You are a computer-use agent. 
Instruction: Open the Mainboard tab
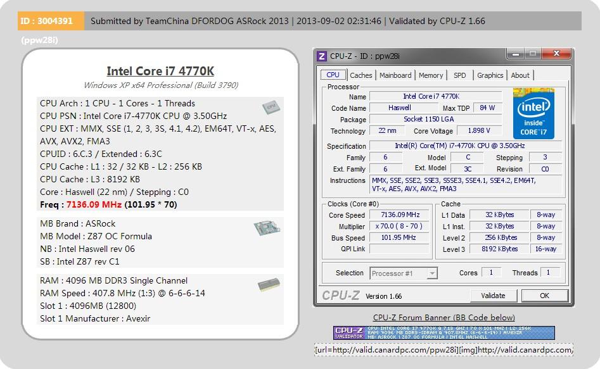tap(395, 75)
